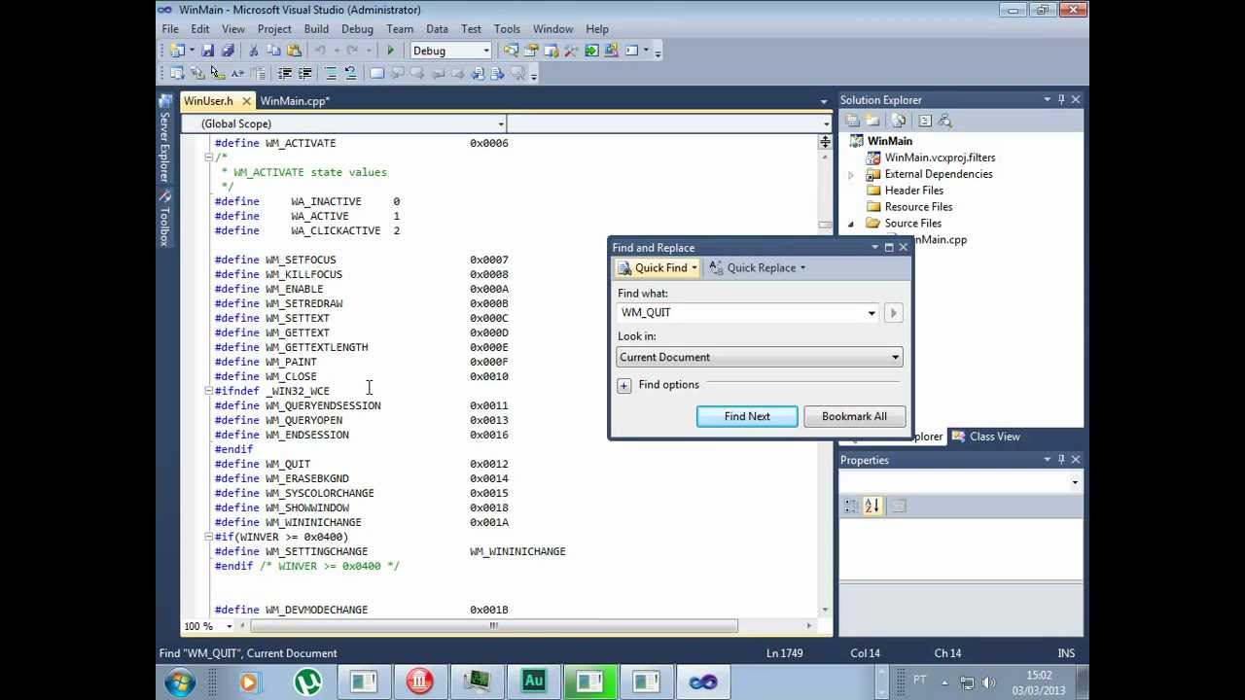Click Adobe Audition icon in taskbar
The image size is (1245, 700).
[533, 682]
